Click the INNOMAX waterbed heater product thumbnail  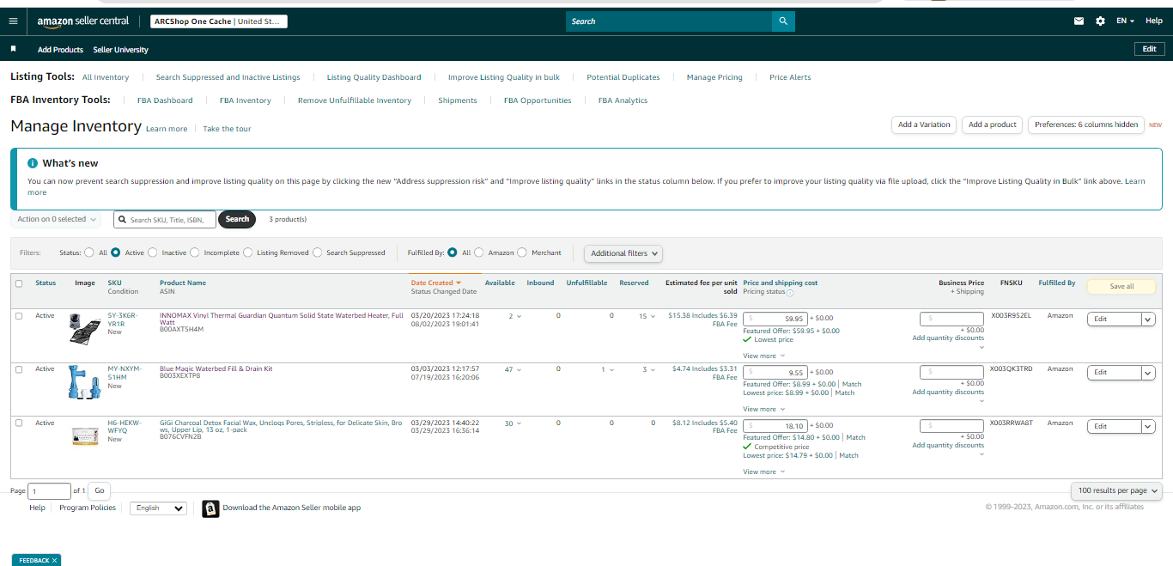pyautogui.click(x=85, y=328)
